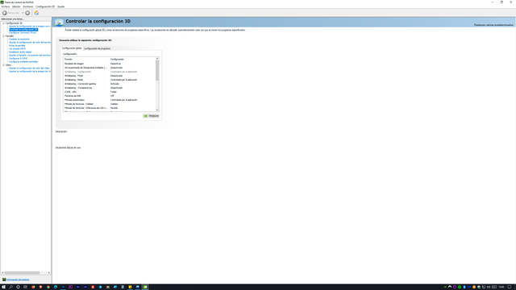Viewport: 516px width, 290px height.
Task: Collapse the Configuración 3D tree node
Action: pos(3,23)
